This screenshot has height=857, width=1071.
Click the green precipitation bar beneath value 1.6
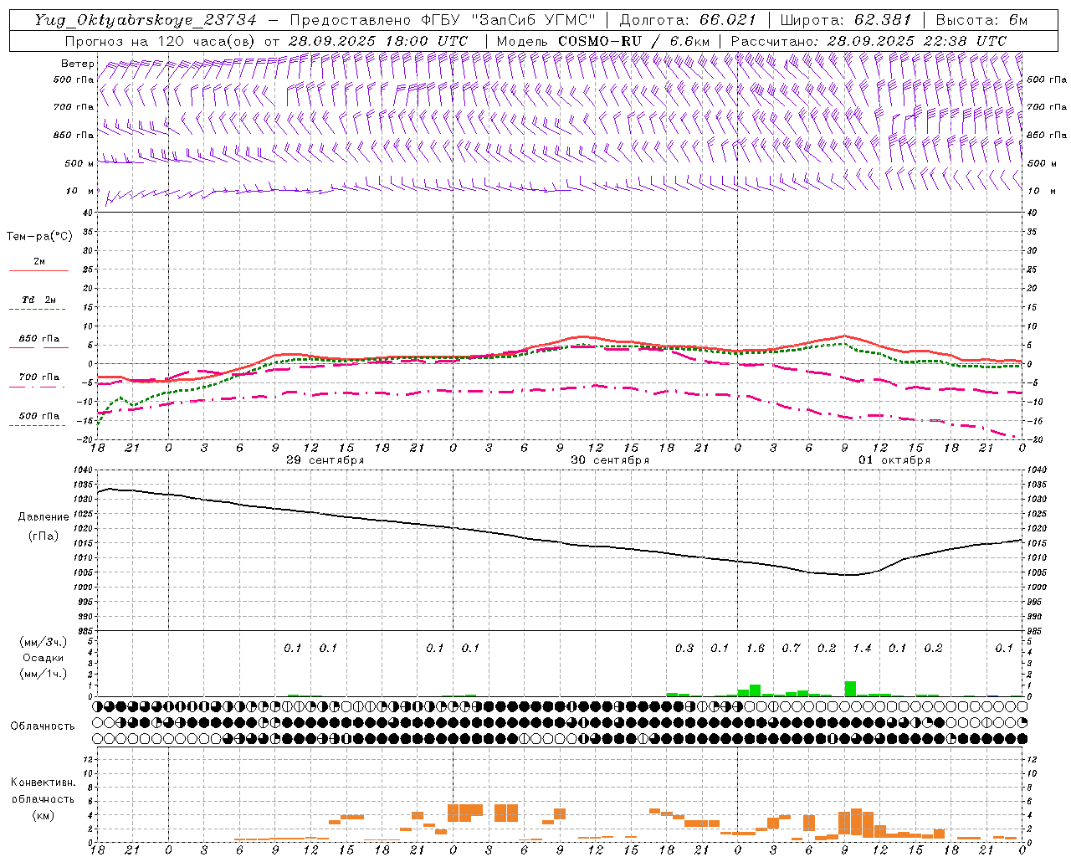[x=755, y=690]
